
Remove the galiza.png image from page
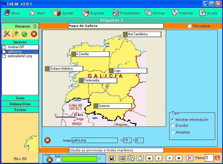tap(47, 140)
